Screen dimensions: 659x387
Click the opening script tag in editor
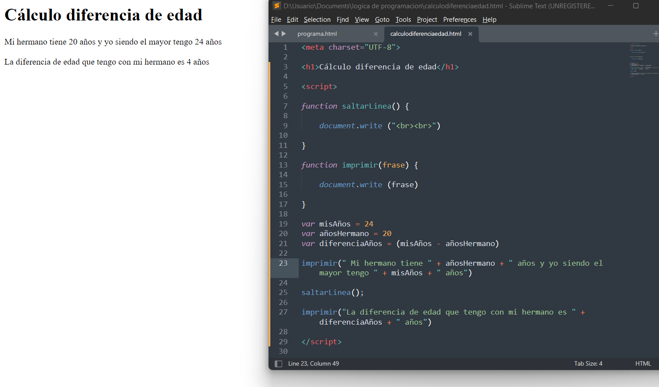point(319,86)
